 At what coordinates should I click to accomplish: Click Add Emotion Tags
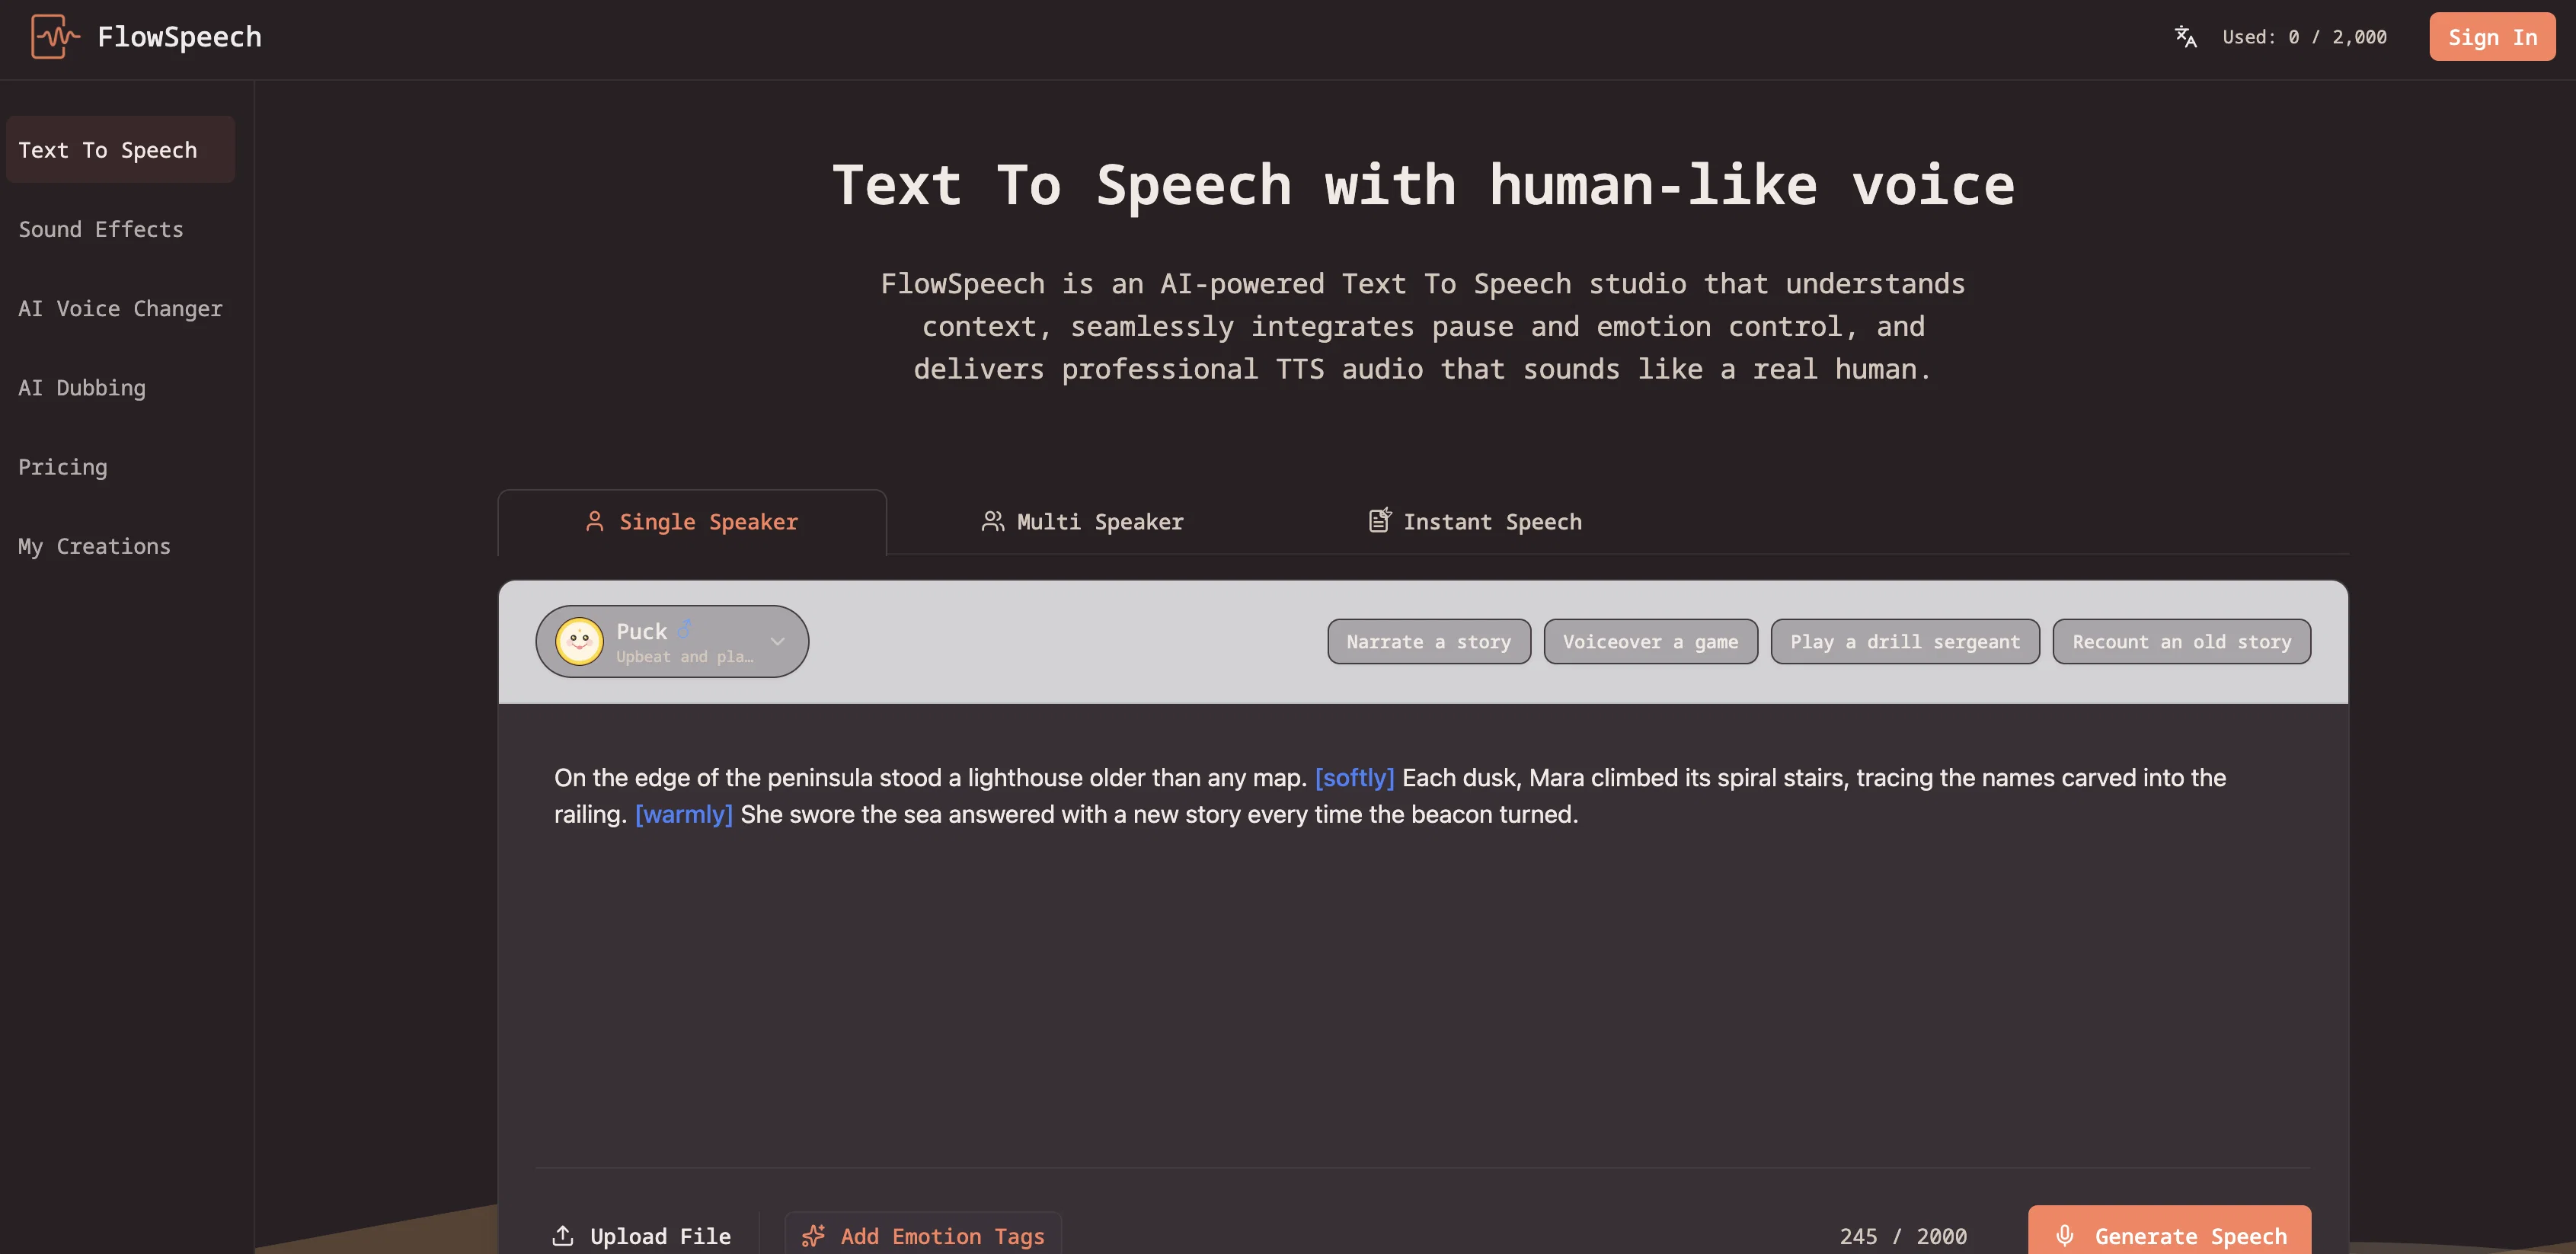point(924,1236)
